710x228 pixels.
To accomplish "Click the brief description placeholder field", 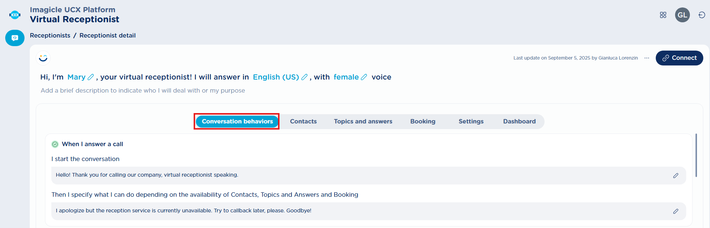I will click(143, 90).
